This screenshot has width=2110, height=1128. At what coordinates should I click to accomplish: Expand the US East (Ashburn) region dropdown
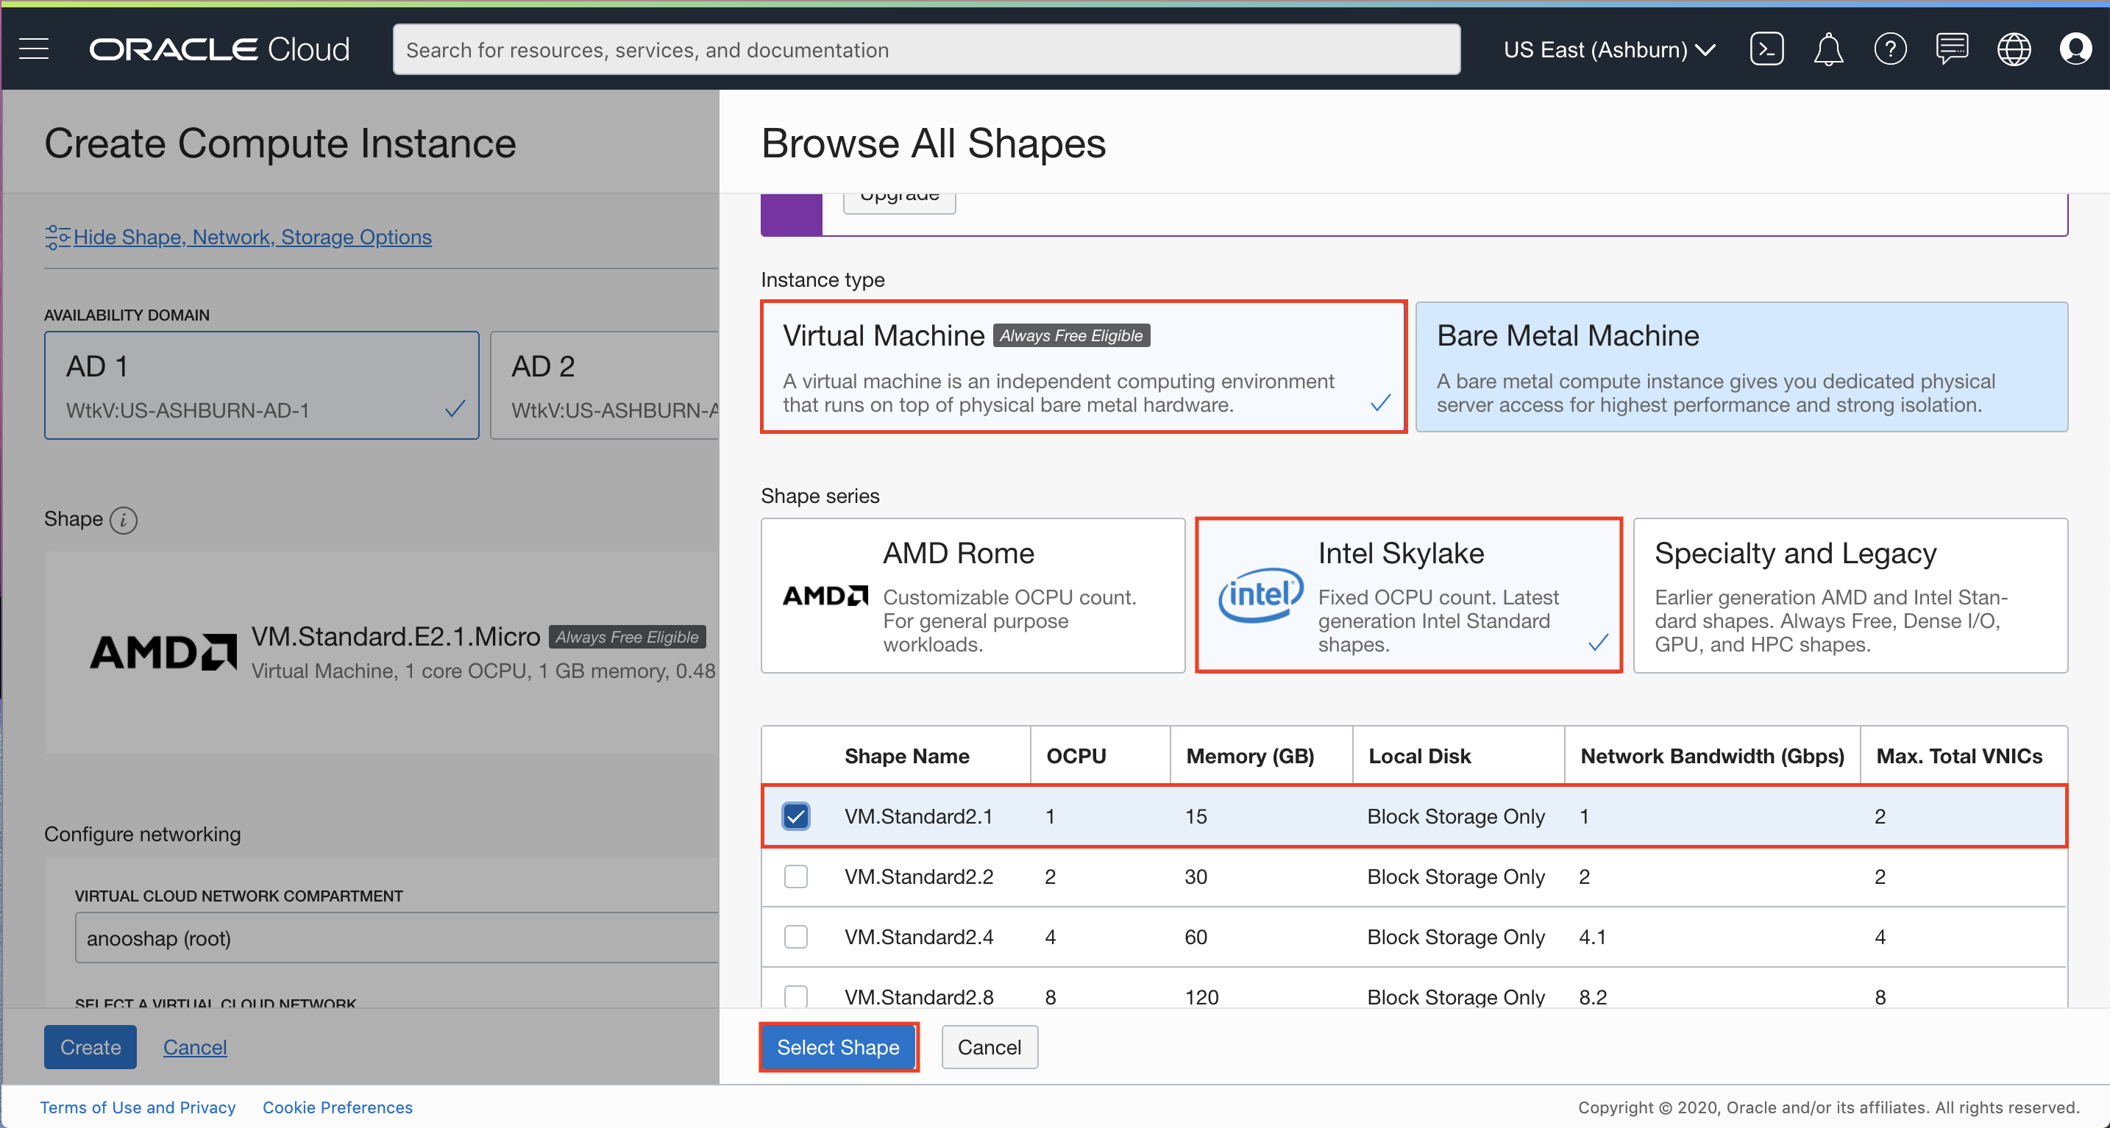1609,49
